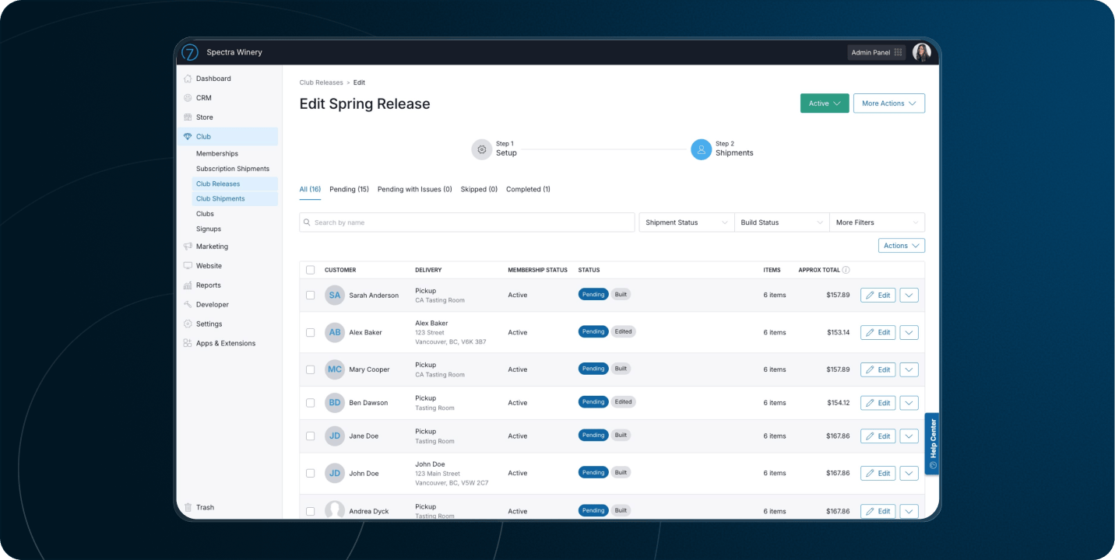Click the search magnifier icon
Image resolution: width=1115 pixels, height=560 pixels.
coord(308,222)
